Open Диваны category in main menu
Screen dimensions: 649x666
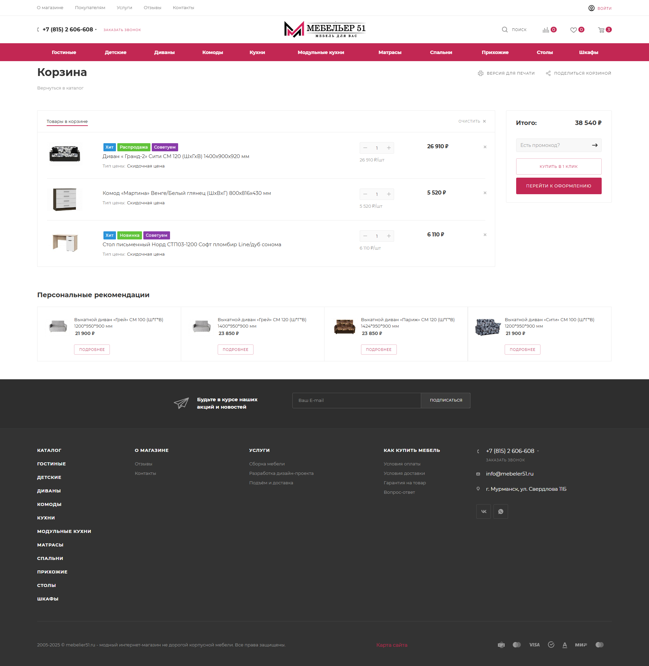coord(164,52)
